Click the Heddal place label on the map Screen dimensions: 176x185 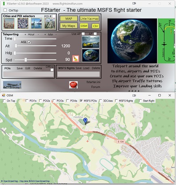[78, 117]
